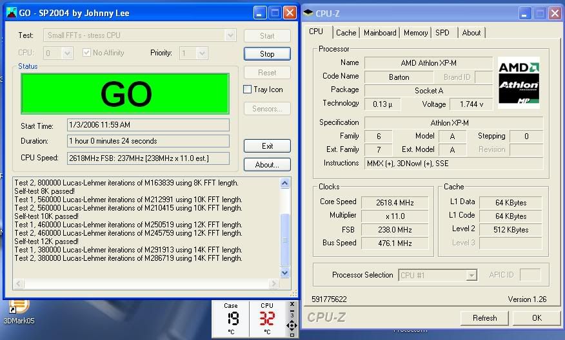Switch to the CPU tab
Screen dimensions: 565x340
pos(316,32)
